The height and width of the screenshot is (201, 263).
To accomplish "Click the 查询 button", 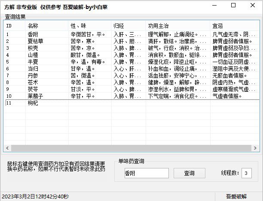I will point(190,173).
